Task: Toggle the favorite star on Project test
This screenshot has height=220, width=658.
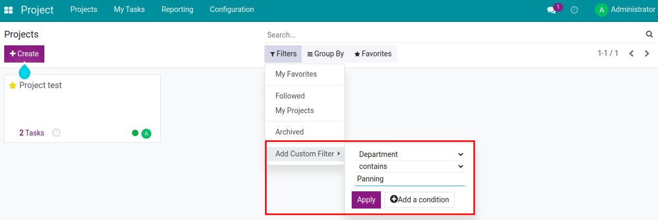Action: (x=13, y=85)
